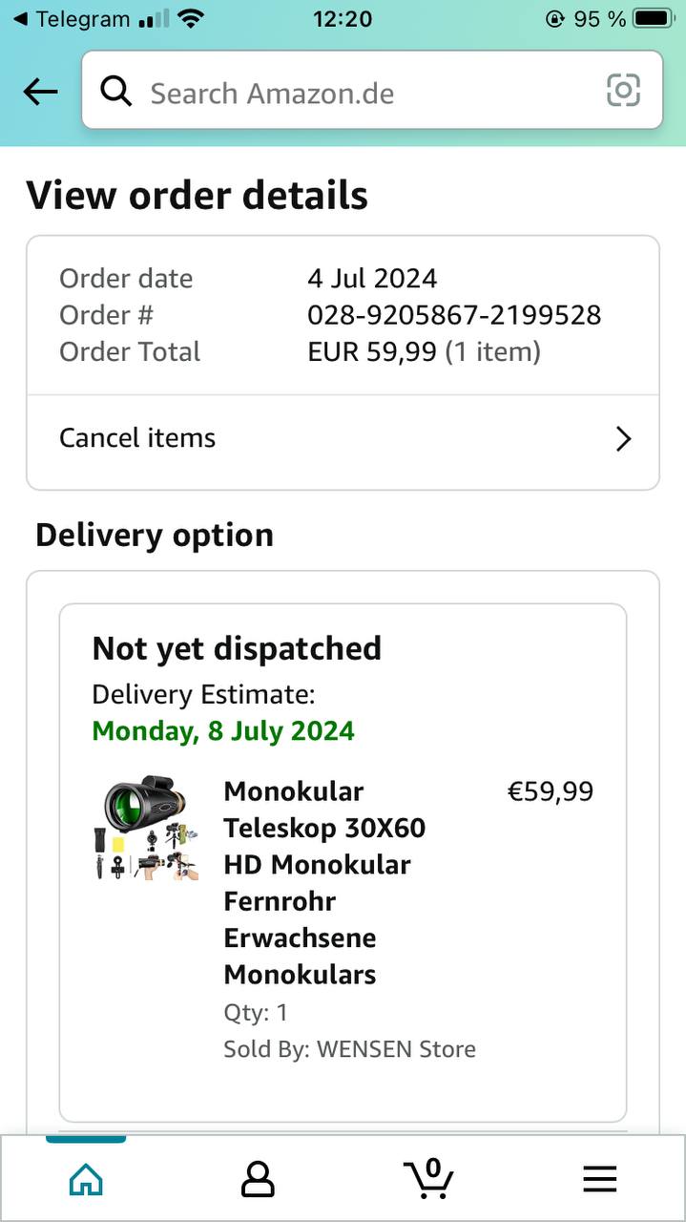The width and height of the screenshot is (686, 1222).
Task: Tap the Wi-Fi status icon
Action: pyautogui.click(x=191, y=18)
